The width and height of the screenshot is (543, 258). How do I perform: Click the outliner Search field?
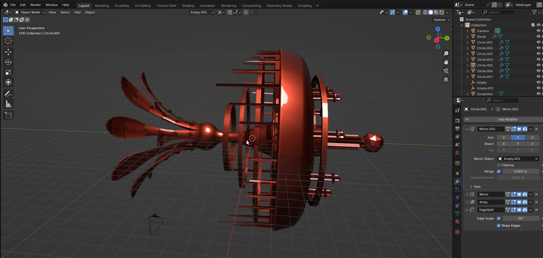(x=498, y=12)
